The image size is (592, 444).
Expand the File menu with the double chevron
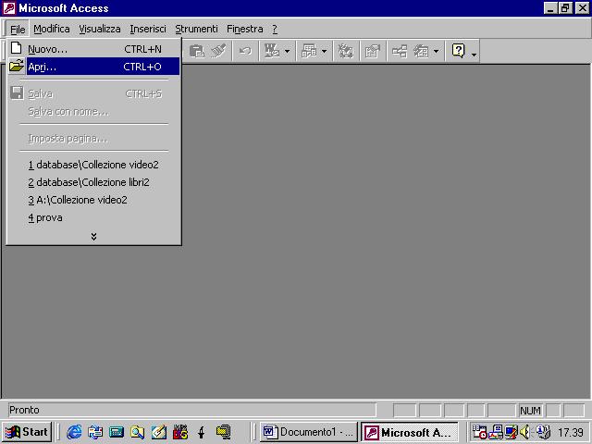93,237
